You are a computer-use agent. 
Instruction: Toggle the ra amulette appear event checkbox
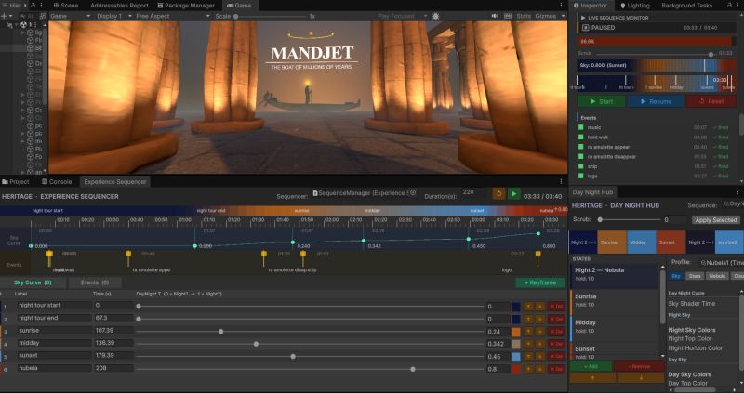coord(580,147)
